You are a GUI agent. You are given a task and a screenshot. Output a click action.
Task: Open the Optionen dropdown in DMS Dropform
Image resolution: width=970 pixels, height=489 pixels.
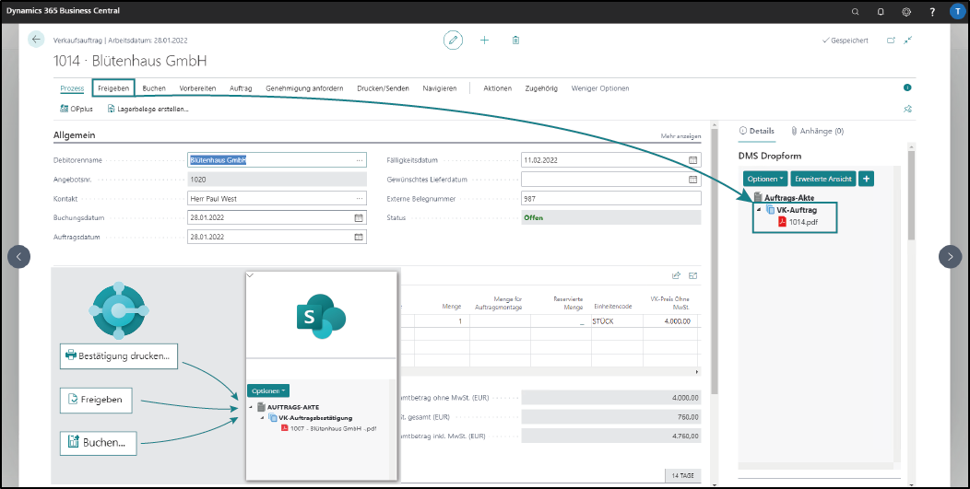[765, 179]
